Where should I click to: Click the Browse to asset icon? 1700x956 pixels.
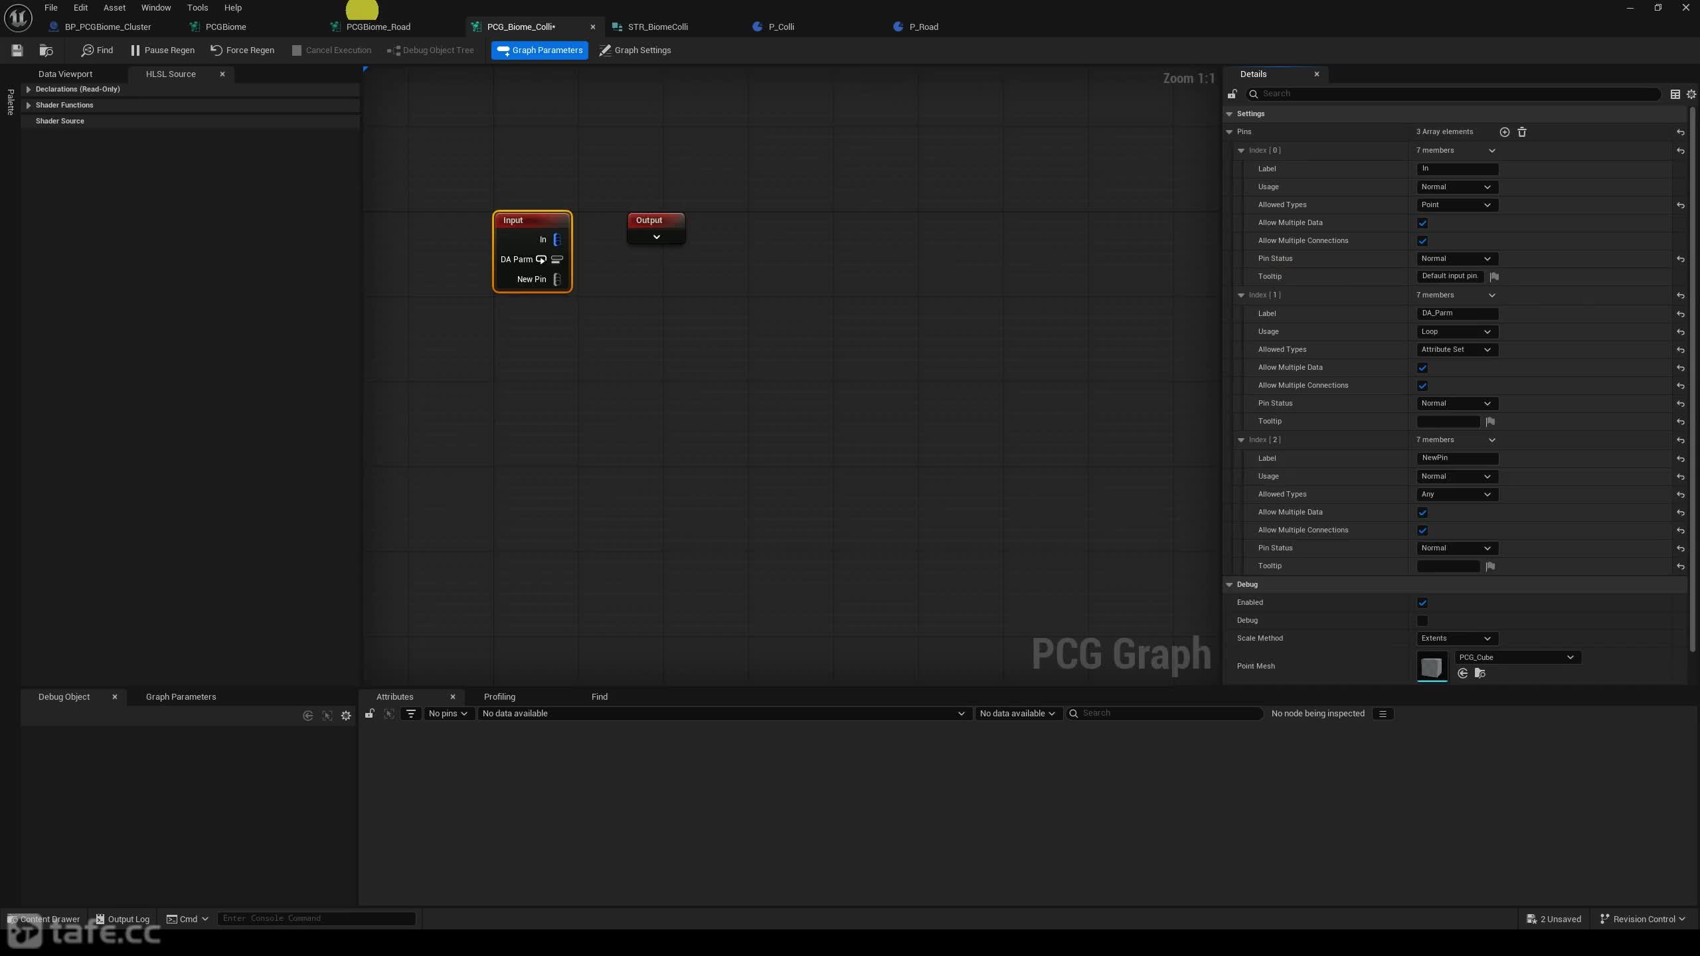tap(46, 50)
